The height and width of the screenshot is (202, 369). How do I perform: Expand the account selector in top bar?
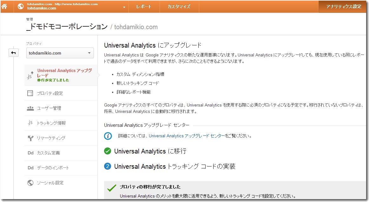pyautogui.click(x=124, y=7)
